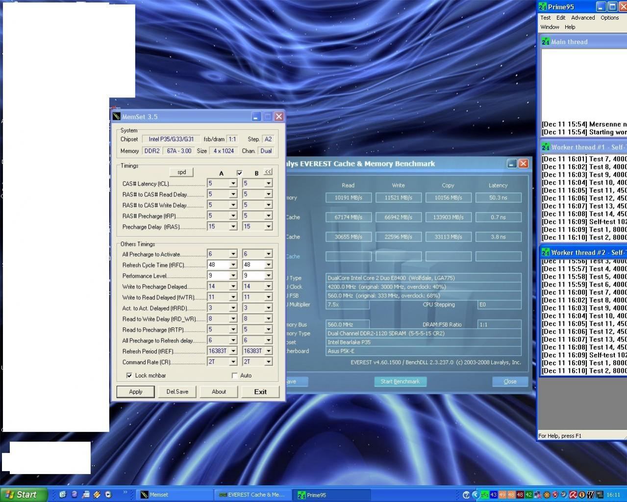Toggle the A/B link checkbox in Timings
Screen dimensions: 627x502
[x=239, y=173]
